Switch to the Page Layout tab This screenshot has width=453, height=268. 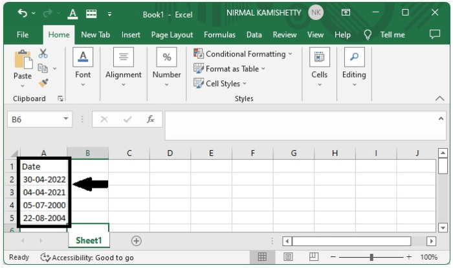172,35
